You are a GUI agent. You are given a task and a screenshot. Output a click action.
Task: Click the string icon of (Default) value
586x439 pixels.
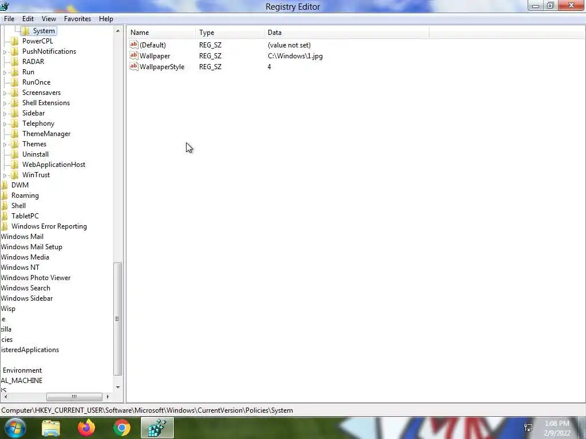(134, 45)
